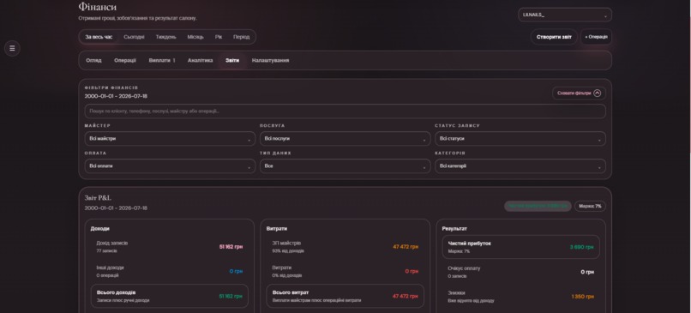The width and height of the screenshot is (691, 313).
Task: Click the 'Інші доходи' row label
Action: pyautogui.click(x=111, y=268)
